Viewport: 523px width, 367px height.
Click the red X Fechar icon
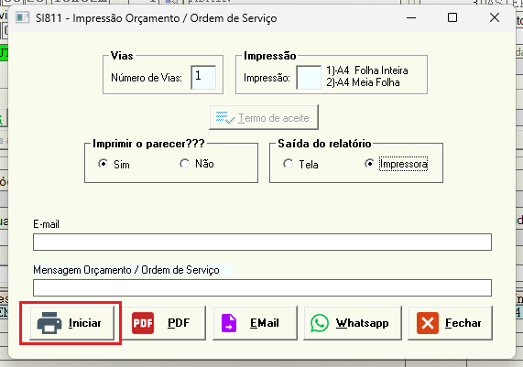pyautogui.click(x=428, y=323)
